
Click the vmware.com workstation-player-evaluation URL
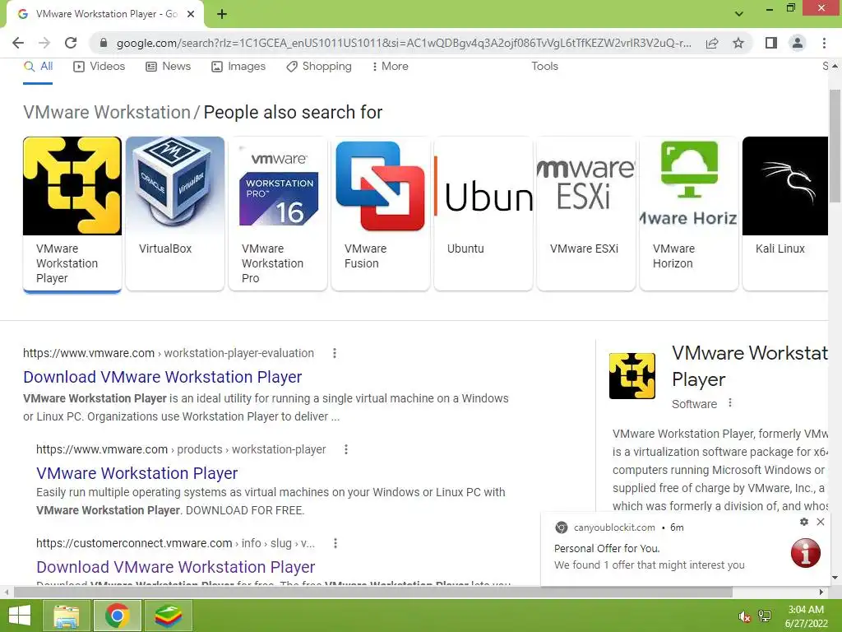pyautogui.click(x=169, y=353)
